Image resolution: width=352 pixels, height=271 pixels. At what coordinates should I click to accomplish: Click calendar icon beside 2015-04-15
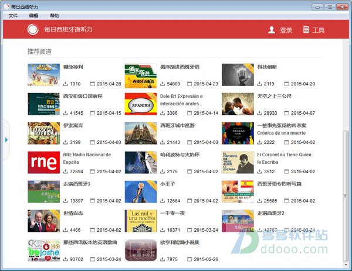93,113
